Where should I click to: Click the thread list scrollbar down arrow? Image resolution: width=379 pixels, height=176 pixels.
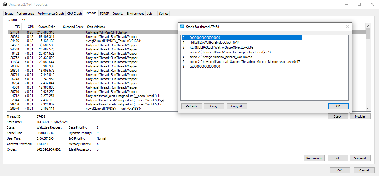tap(368, 109)
